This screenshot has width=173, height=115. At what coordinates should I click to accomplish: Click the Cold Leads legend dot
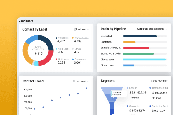click(56, 49)
